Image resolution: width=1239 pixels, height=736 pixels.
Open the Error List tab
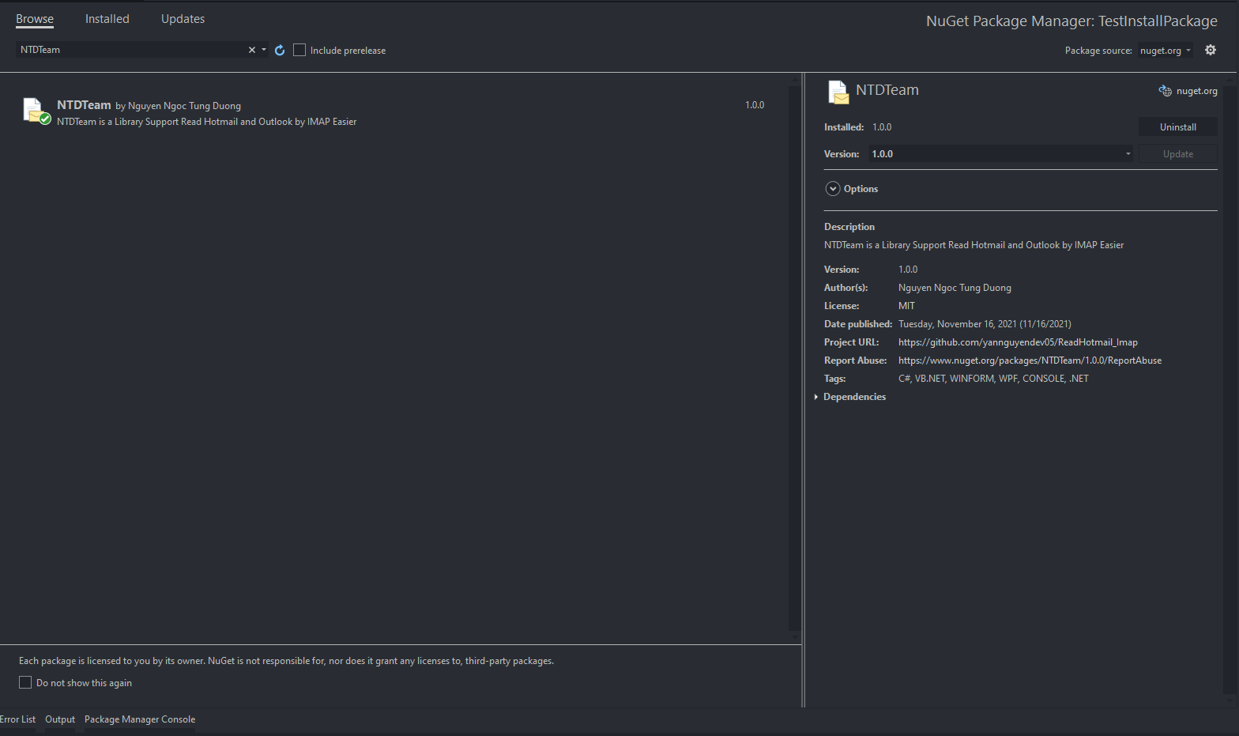point(17,719)
